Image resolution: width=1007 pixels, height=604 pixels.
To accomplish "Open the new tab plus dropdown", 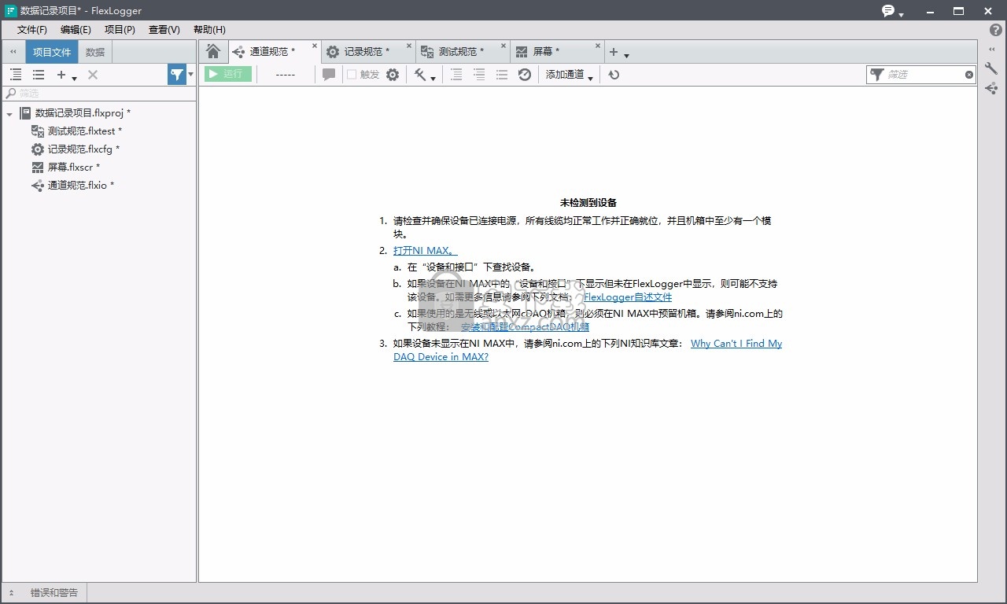I will click(x=619, y=53).
